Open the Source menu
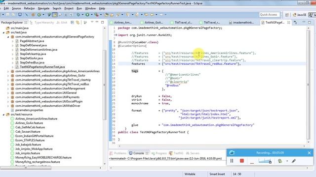 tap(16, 8)
